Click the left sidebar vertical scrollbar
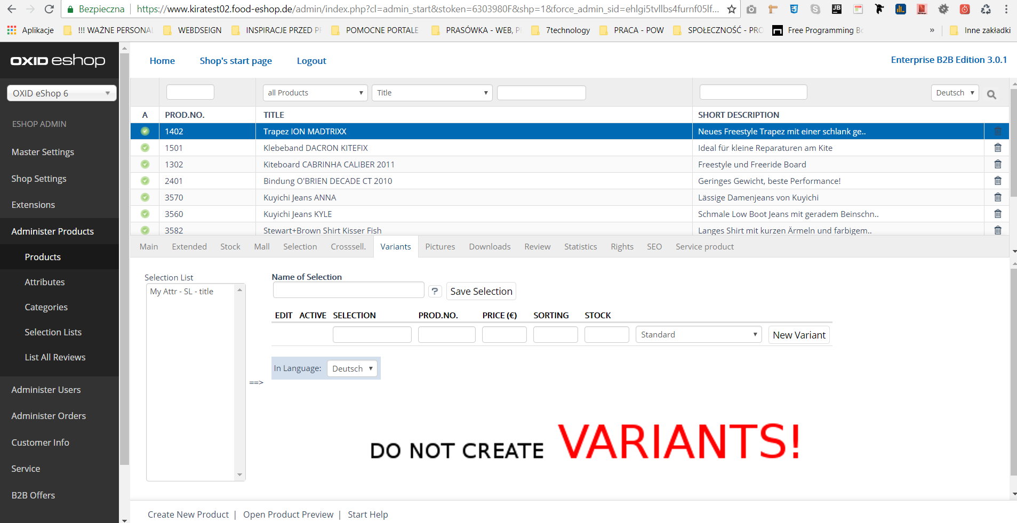The height and width of the screenshot is (523, 1017). (124, 256)
